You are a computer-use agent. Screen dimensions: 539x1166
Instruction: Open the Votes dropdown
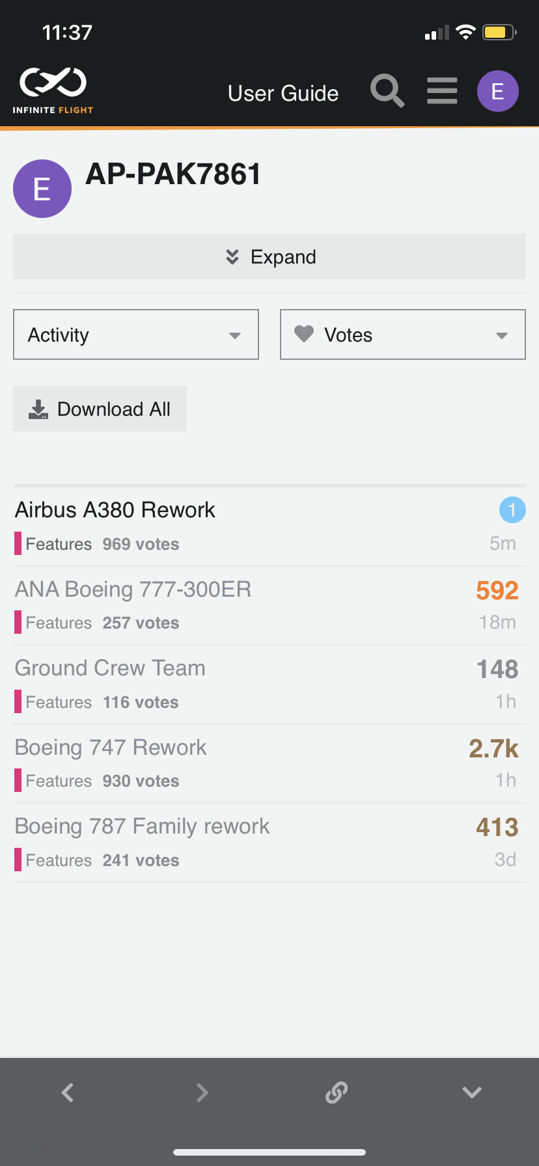tap(402, 334)
